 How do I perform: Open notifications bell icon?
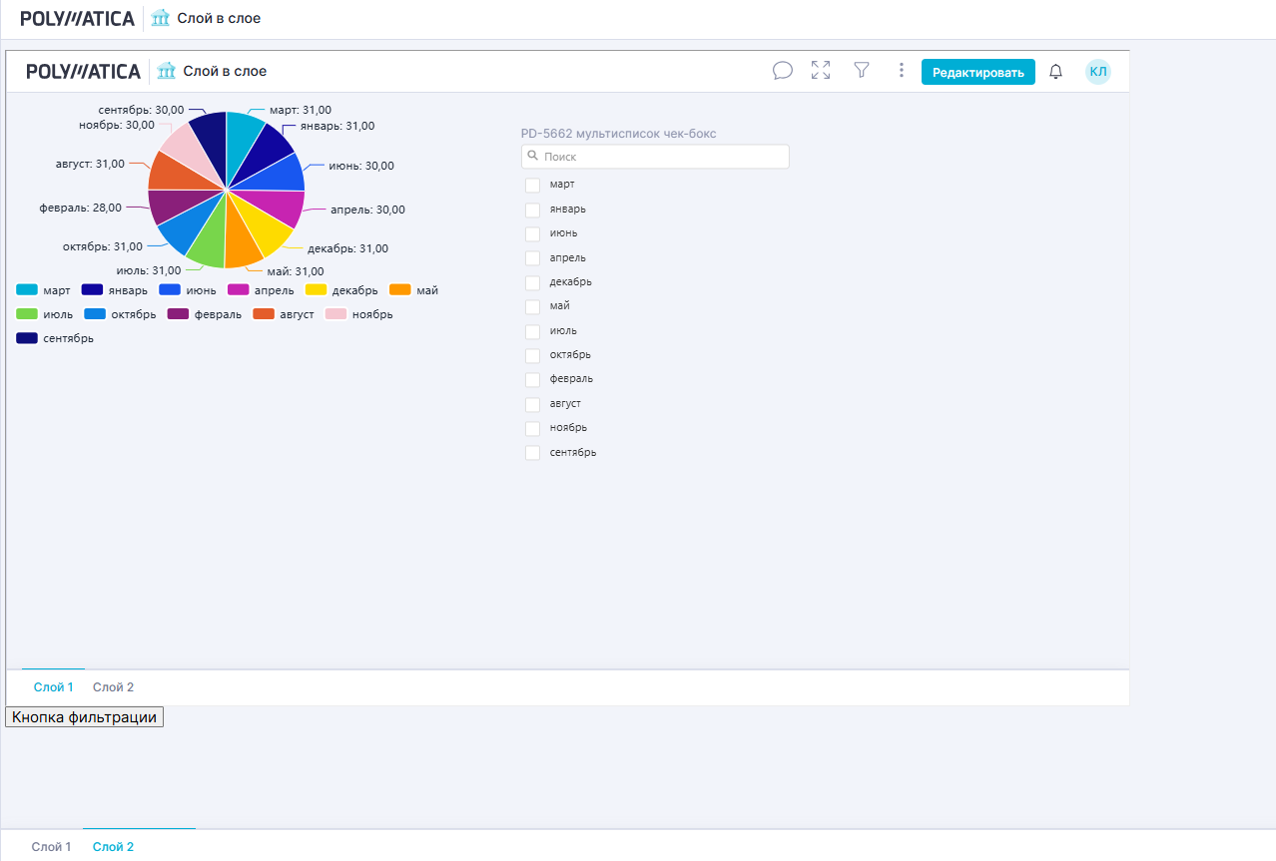pos(1055,72)
